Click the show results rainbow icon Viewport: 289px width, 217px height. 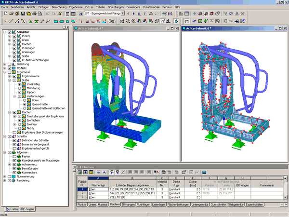(x=200, y=21)
